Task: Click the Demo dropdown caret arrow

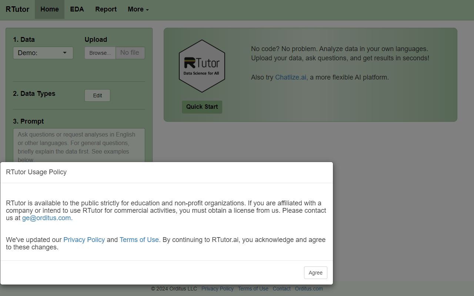Action: (x=65, y=53)
